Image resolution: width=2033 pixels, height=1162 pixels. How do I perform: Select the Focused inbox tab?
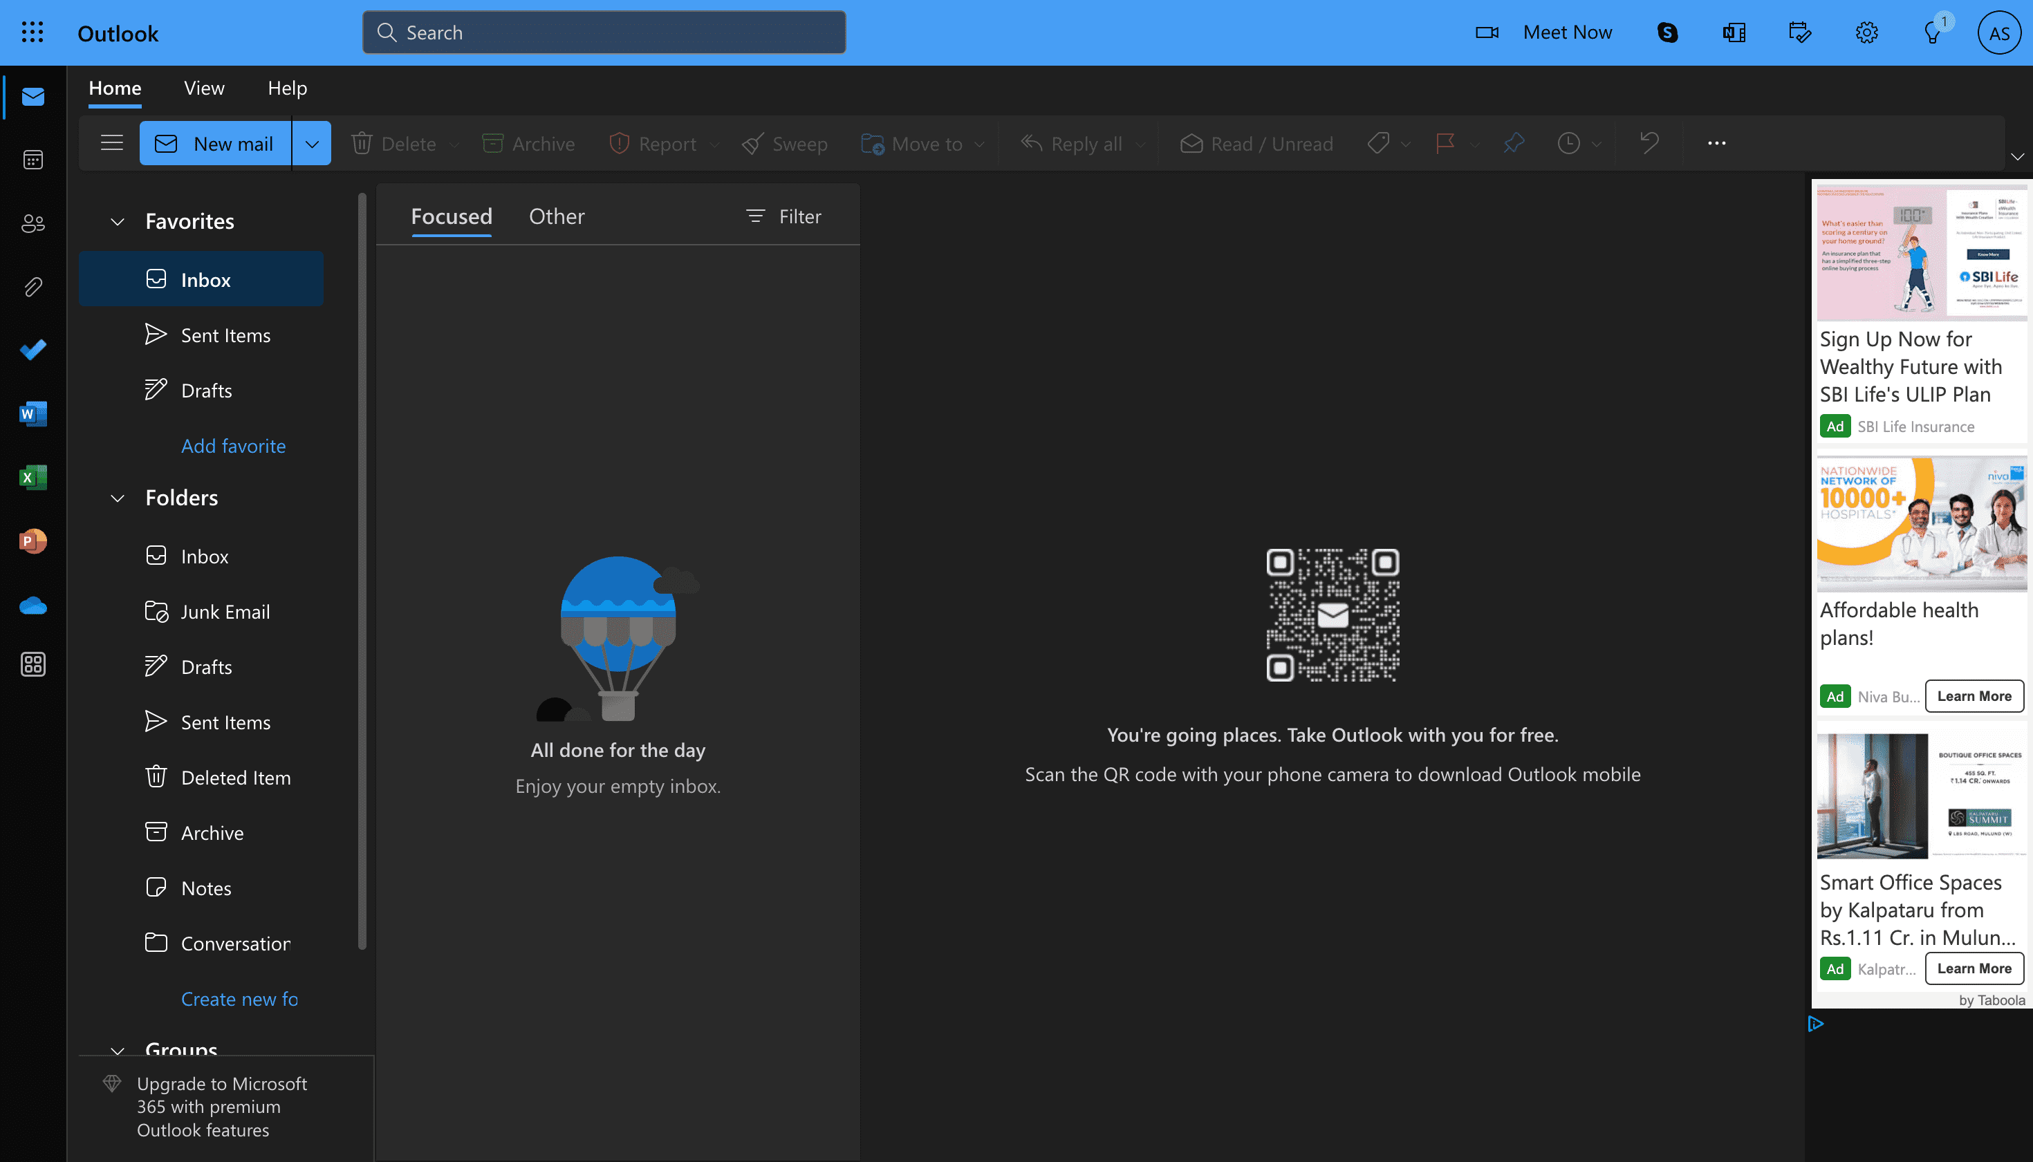point(451,215)
